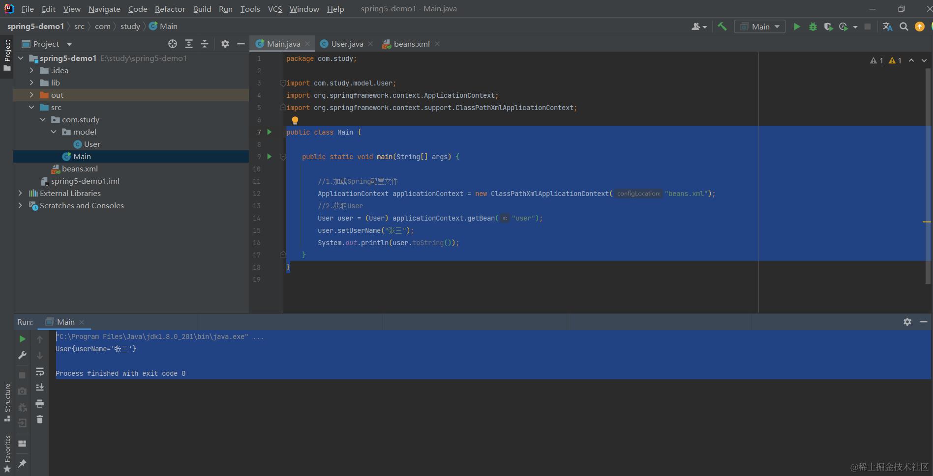Click the yellow warning marker on the error stripe
This screenshot has width=933, height=476.
pos(927,222)
